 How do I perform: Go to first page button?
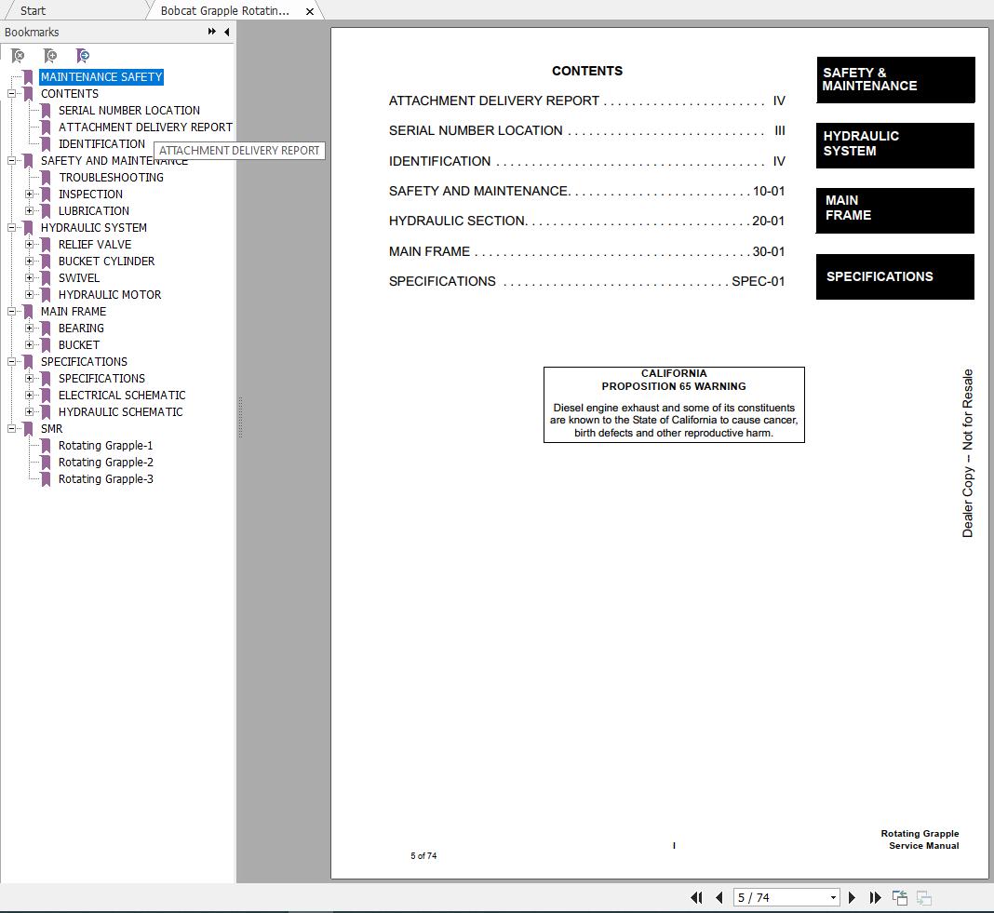[696, 897]
